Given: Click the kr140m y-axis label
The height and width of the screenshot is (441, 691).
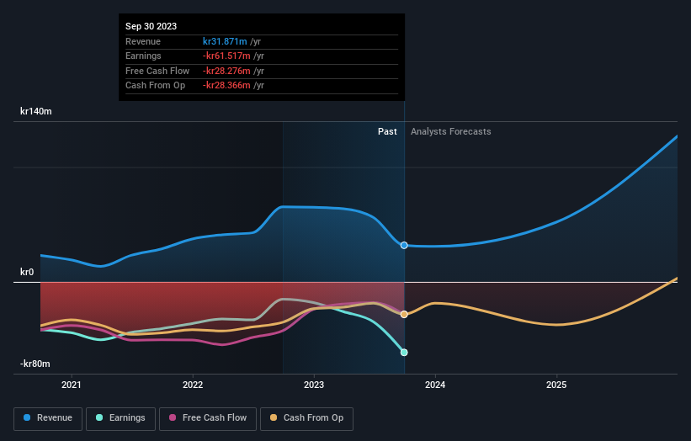Looking at the screenshot, I should point(35,111).
